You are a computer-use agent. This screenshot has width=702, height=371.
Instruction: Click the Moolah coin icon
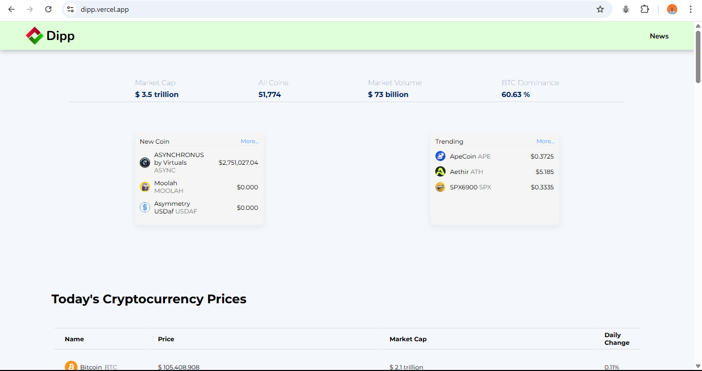tap(145, 187)
